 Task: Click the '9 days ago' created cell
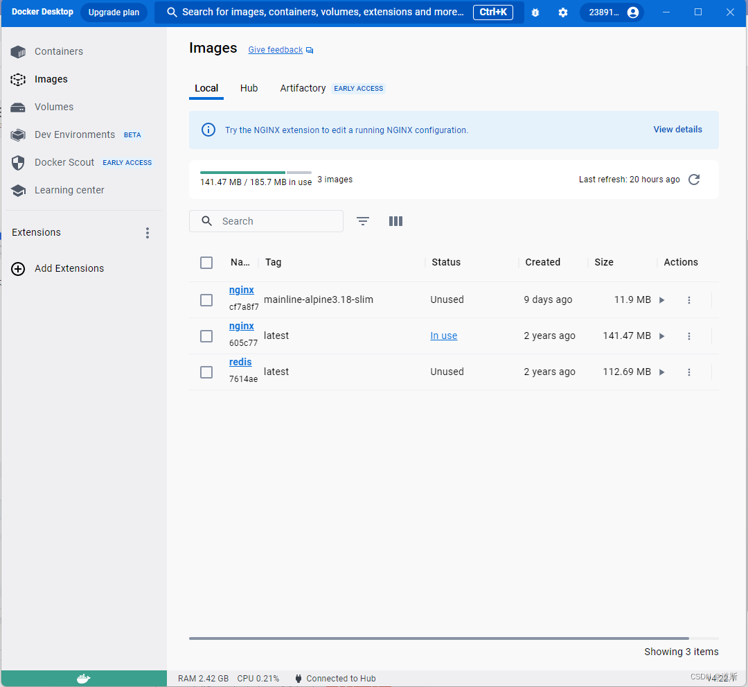point(548,299)
